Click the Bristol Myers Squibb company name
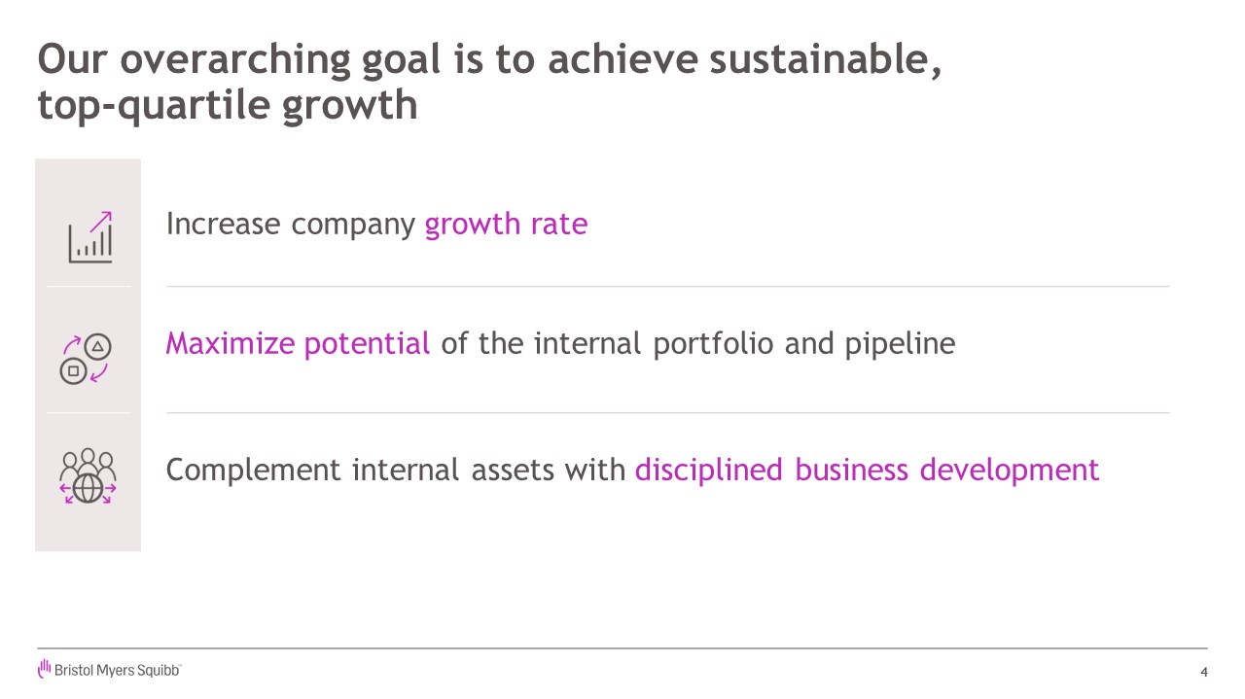The image size is (1245, 699). 117,671
